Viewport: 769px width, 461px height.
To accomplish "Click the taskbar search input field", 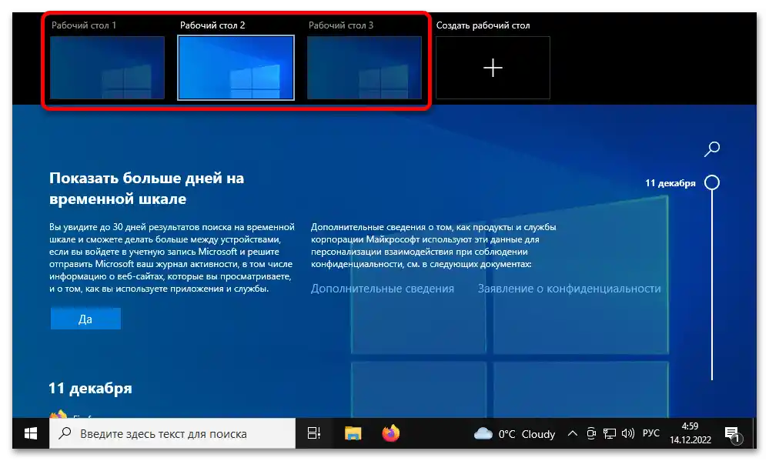I will click(x=177, y=433).
